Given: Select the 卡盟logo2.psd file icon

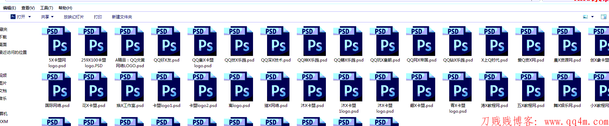Looking at the screenshot, I should tap(202, 87).
